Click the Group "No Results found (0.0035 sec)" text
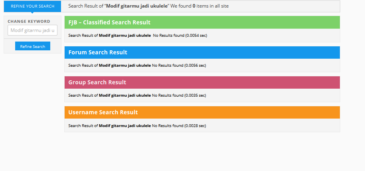 pos(179,95)
